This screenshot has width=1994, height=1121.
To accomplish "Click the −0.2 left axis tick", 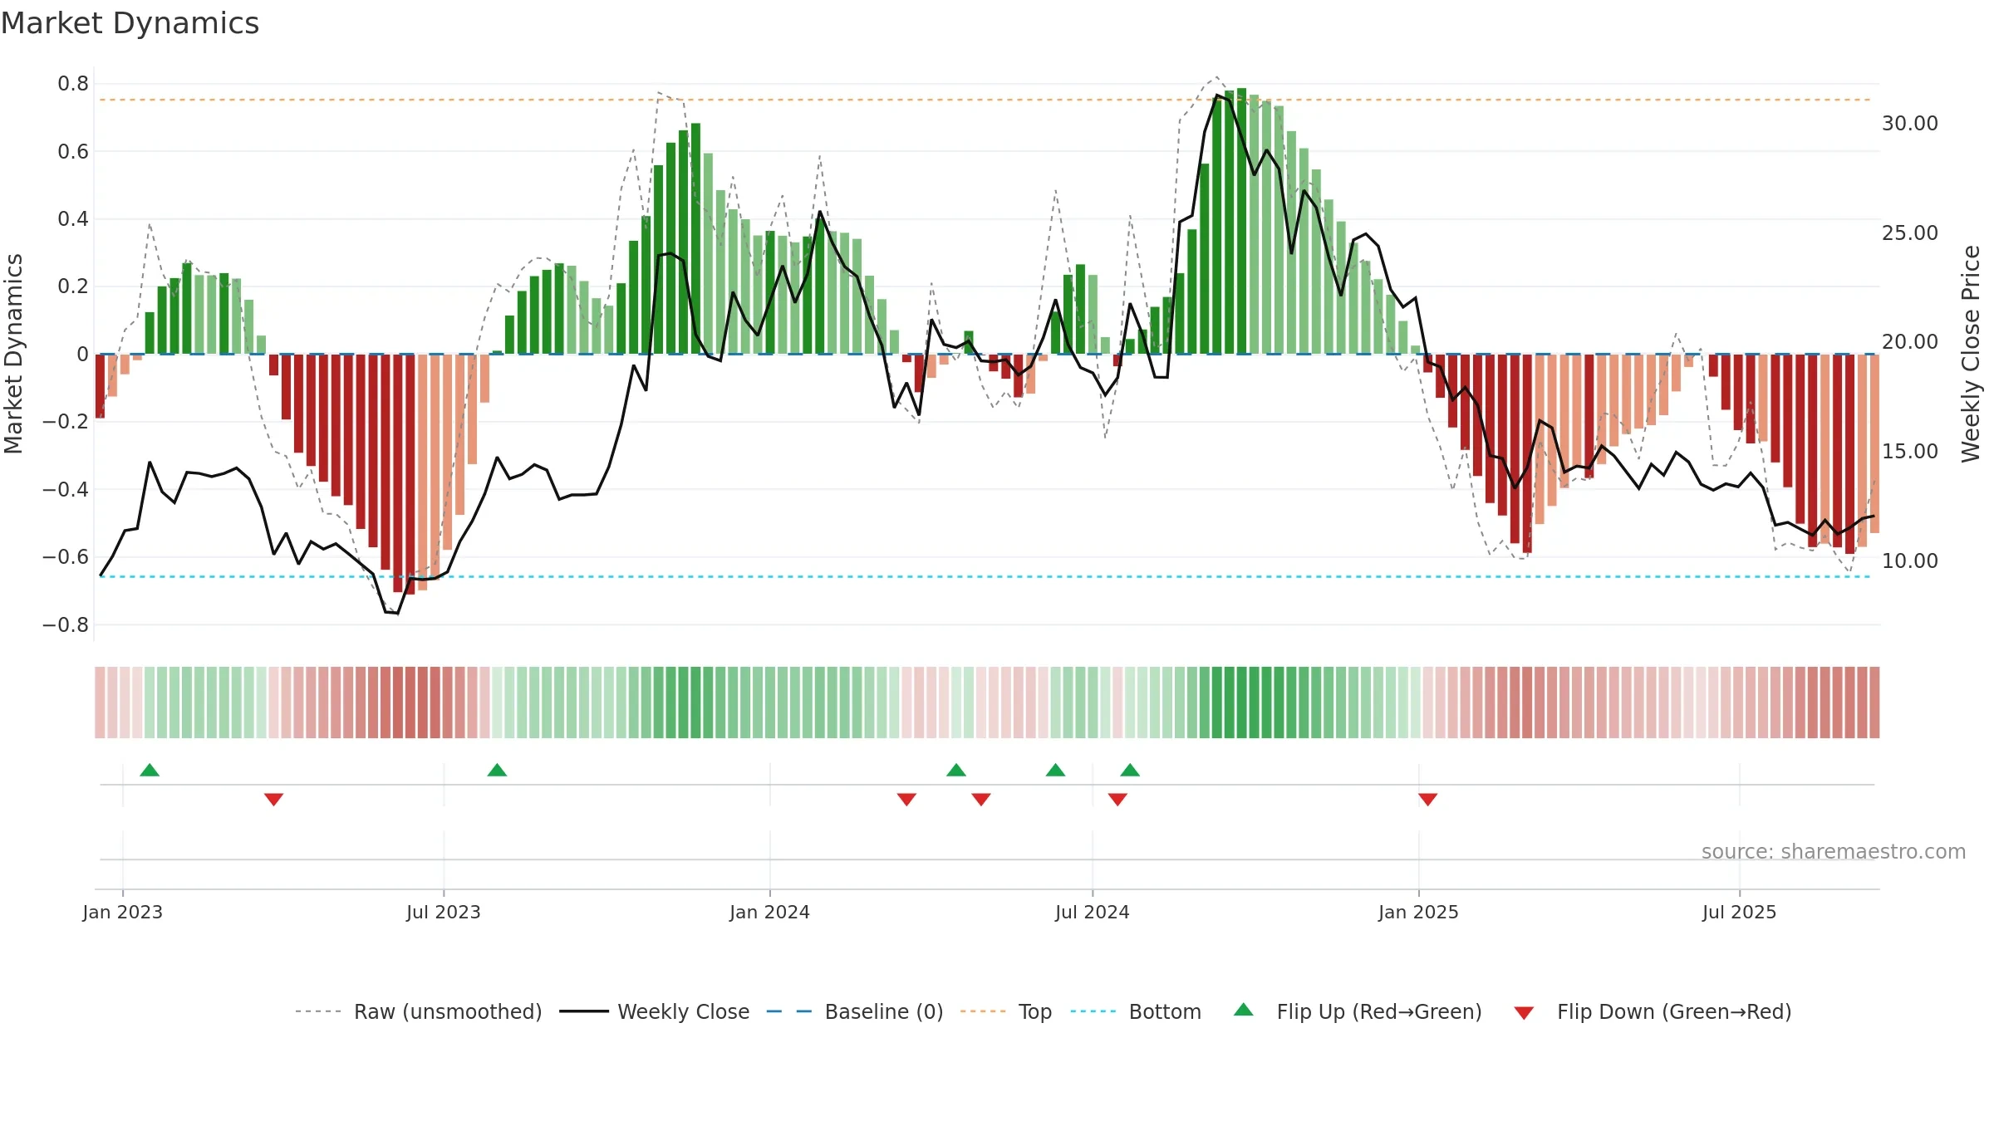I will click(66, 422).
